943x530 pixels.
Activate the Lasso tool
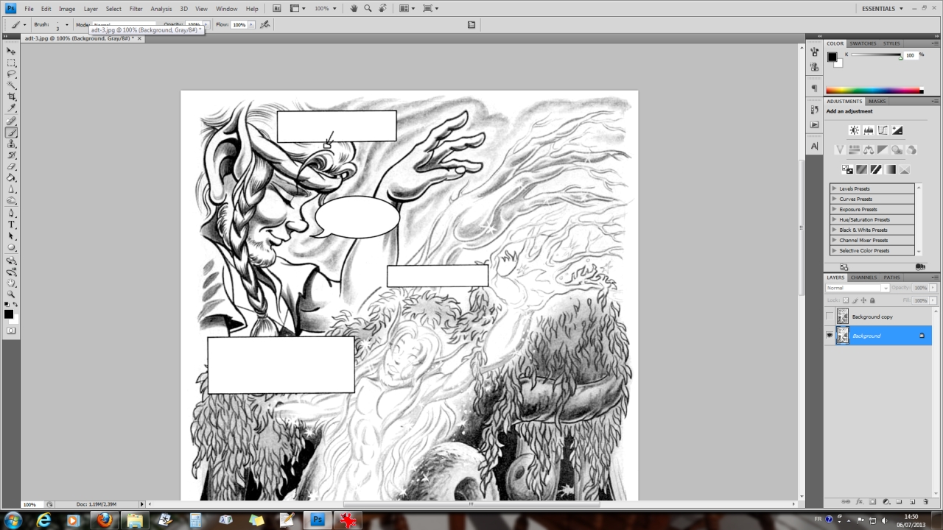coord(12,74)
